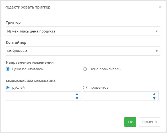This screenshot has width=167, height=133.
Task: Click the 'Направление изменения' section heading
Action: (30, 63)
